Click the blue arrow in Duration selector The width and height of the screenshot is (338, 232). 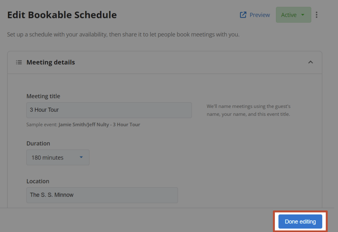[81, 157]
